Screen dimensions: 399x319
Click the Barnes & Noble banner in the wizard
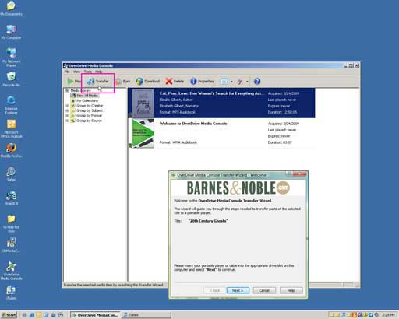point(238,188)
